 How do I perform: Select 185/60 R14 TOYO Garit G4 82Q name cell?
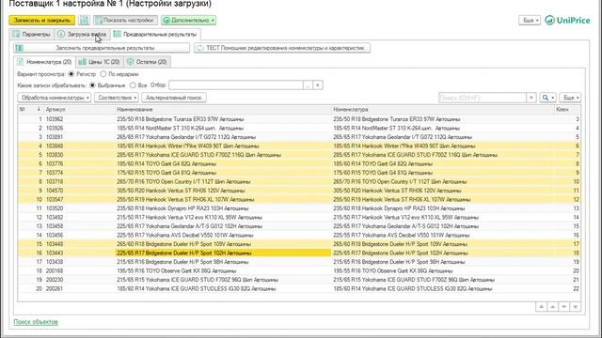pyautogui.click(x=223, y=163)
